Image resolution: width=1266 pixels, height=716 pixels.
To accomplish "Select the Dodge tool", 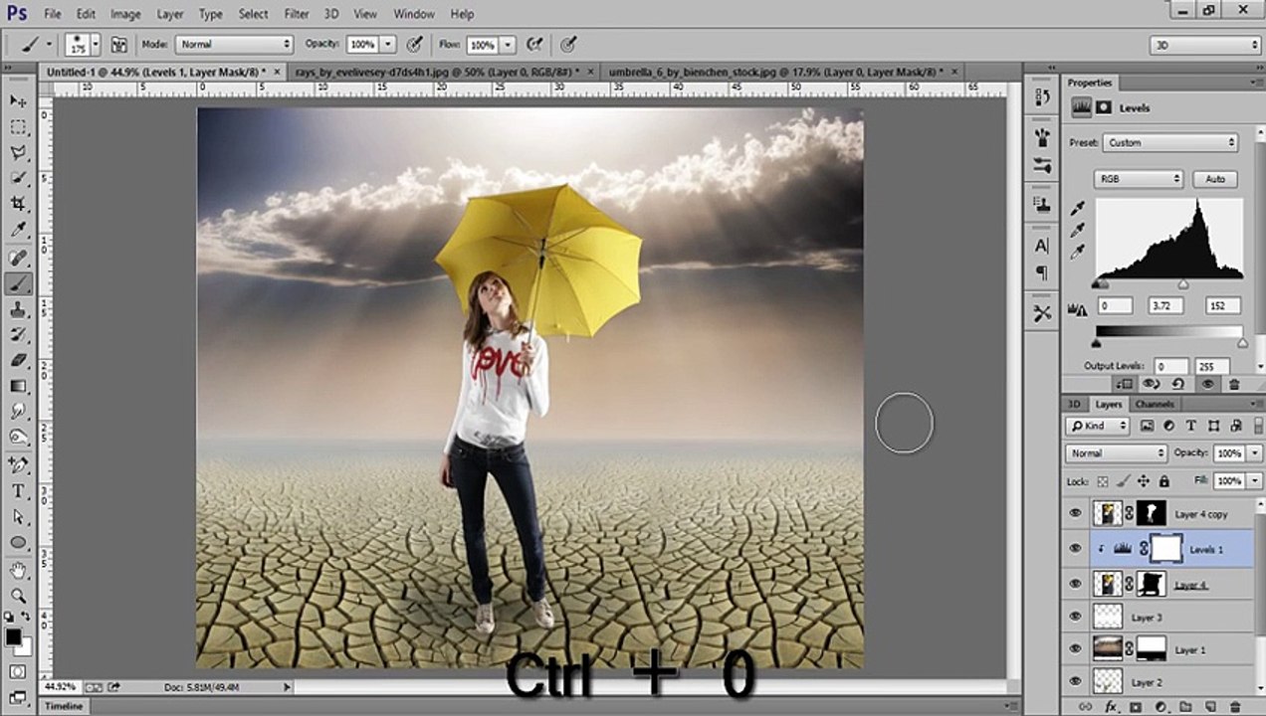I will point(18,439).
